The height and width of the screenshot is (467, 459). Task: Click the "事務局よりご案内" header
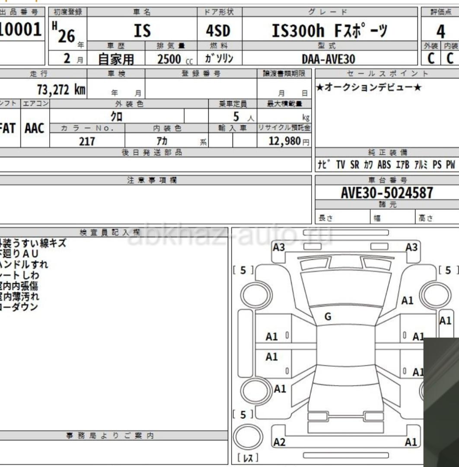[110, 435]
